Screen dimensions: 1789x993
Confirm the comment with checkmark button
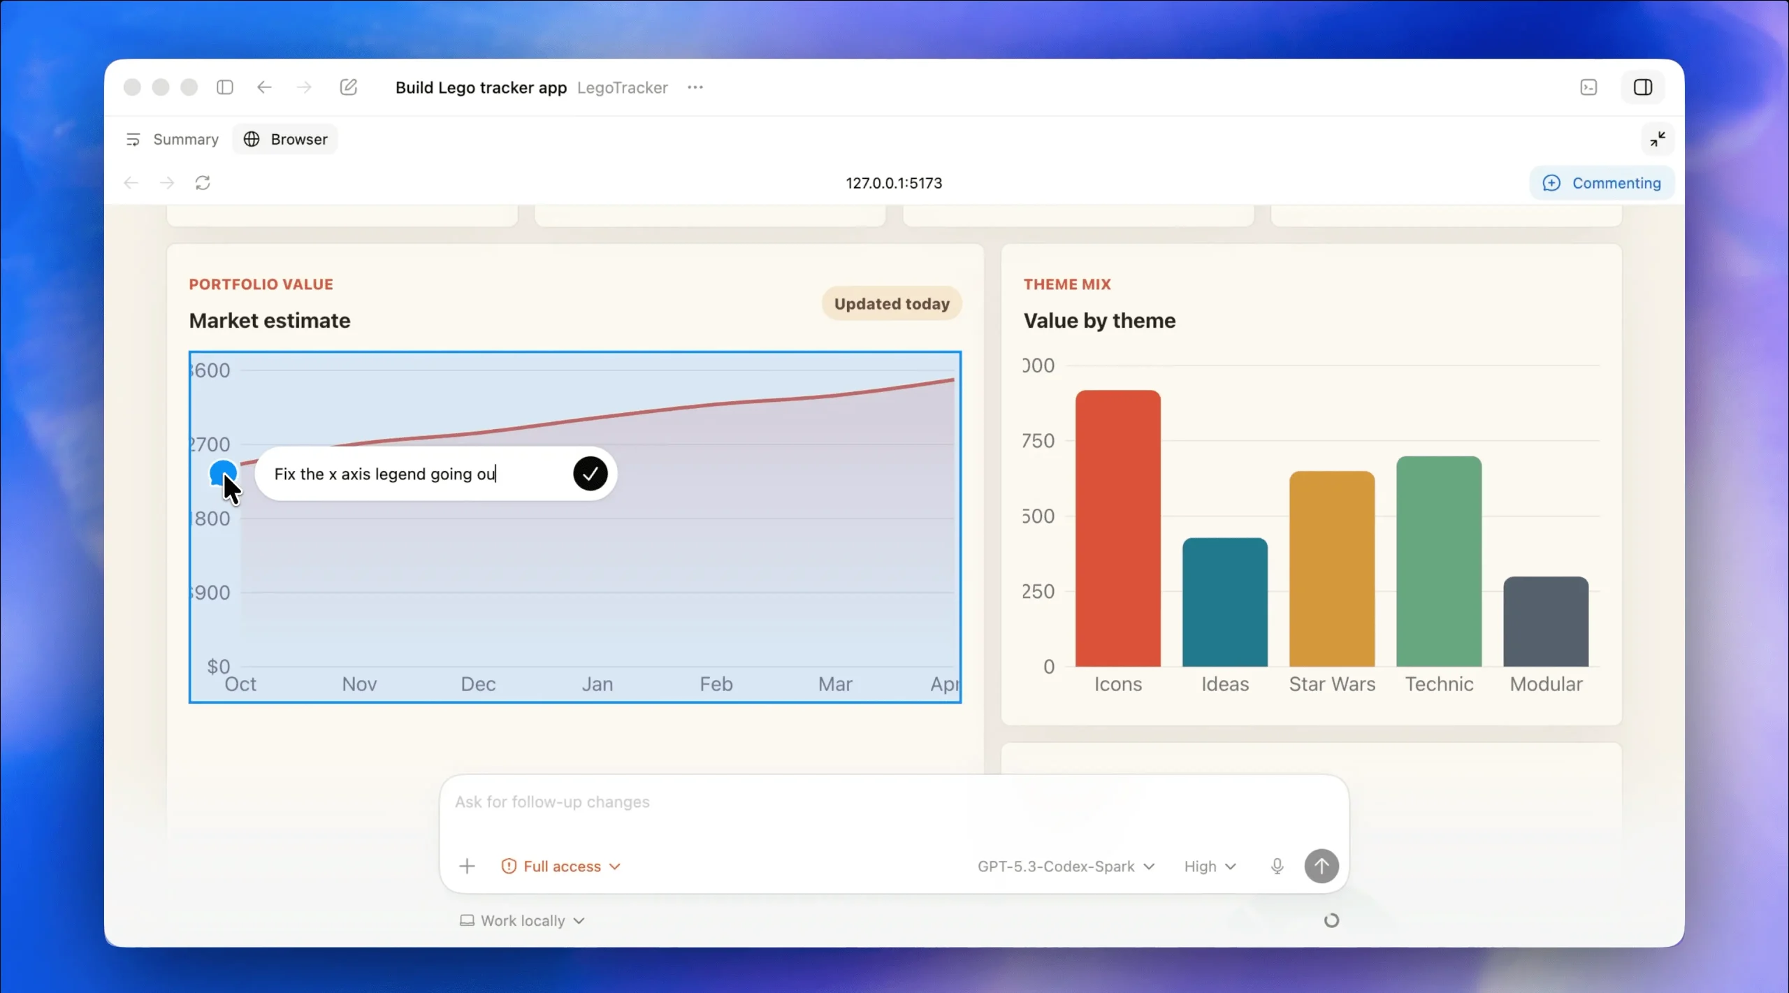(590, 474)
